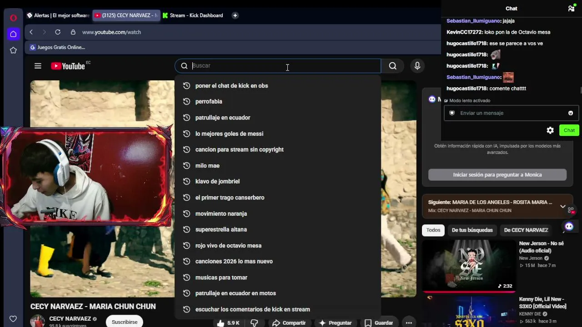This screenshot has width=582, height=327.
Task: Dislike the video with thumbs down
Action: pos(254,323)
